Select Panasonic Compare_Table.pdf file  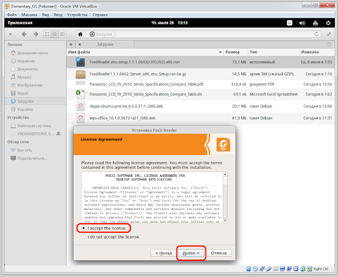tap(201, 84)
